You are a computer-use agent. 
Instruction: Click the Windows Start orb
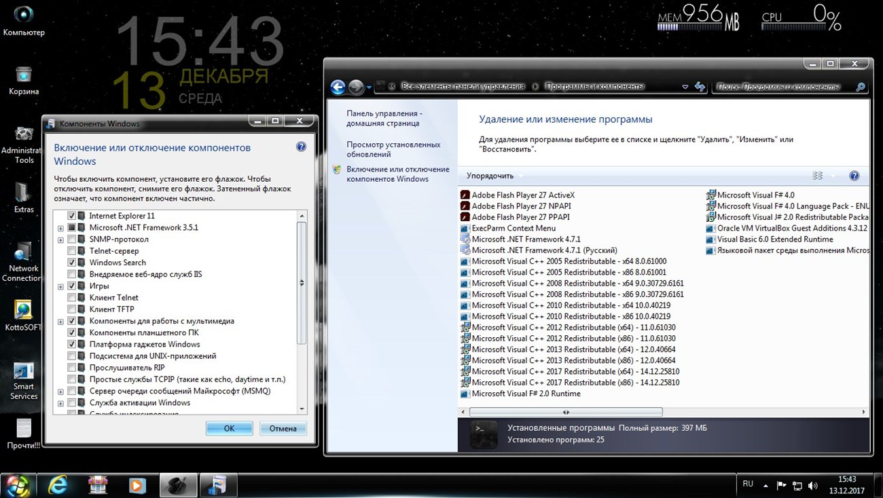click(x=18, y=484)
